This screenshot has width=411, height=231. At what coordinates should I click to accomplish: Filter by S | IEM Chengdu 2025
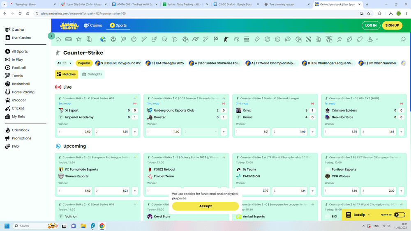click(x=165, y=63)
